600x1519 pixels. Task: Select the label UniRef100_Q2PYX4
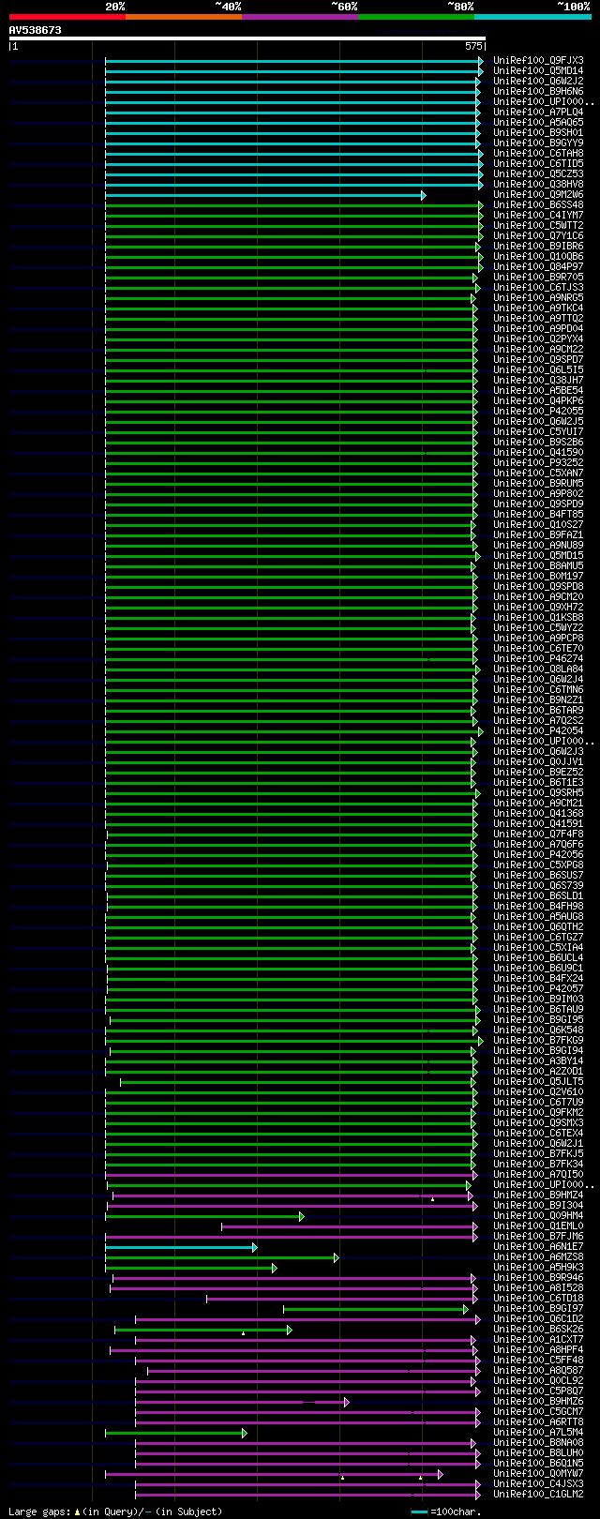[538, 339]
